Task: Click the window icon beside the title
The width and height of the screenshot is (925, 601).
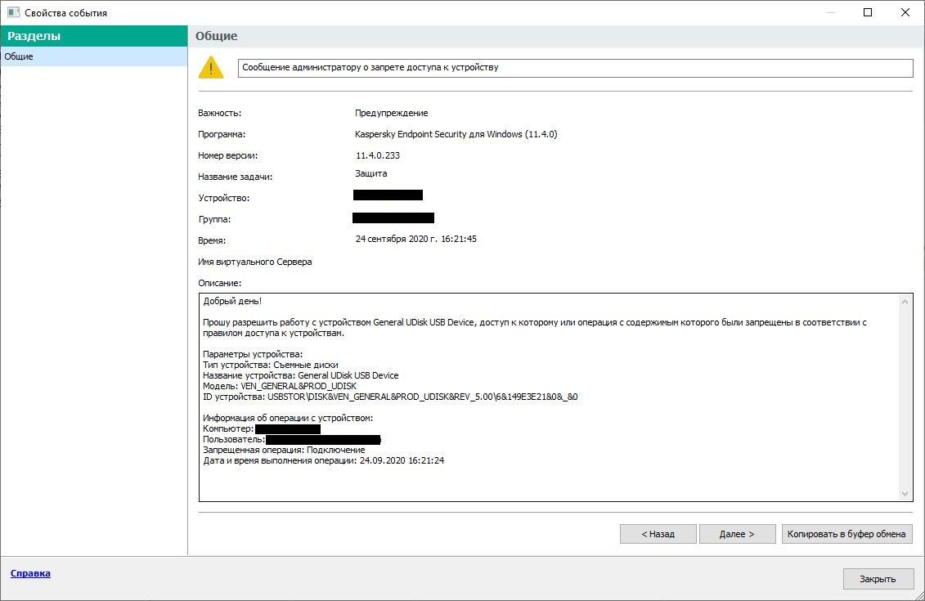Action: [x=13, y=12]
